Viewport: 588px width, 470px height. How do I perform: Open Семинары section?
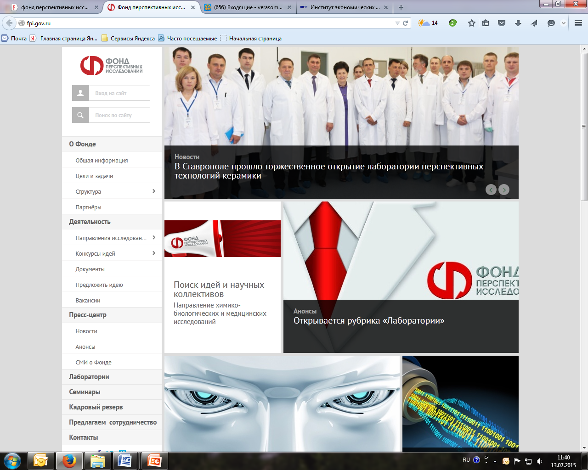click(x=112, y=392)
